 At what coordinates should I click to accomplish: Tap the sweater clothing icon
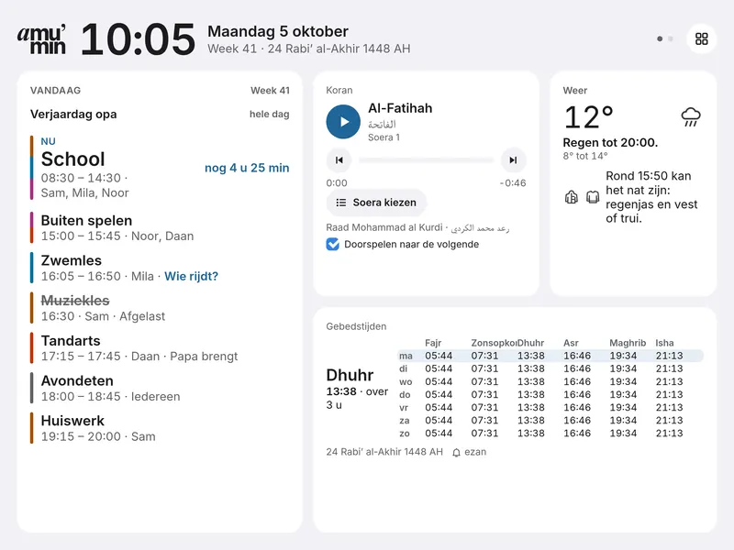coord(593,197)
